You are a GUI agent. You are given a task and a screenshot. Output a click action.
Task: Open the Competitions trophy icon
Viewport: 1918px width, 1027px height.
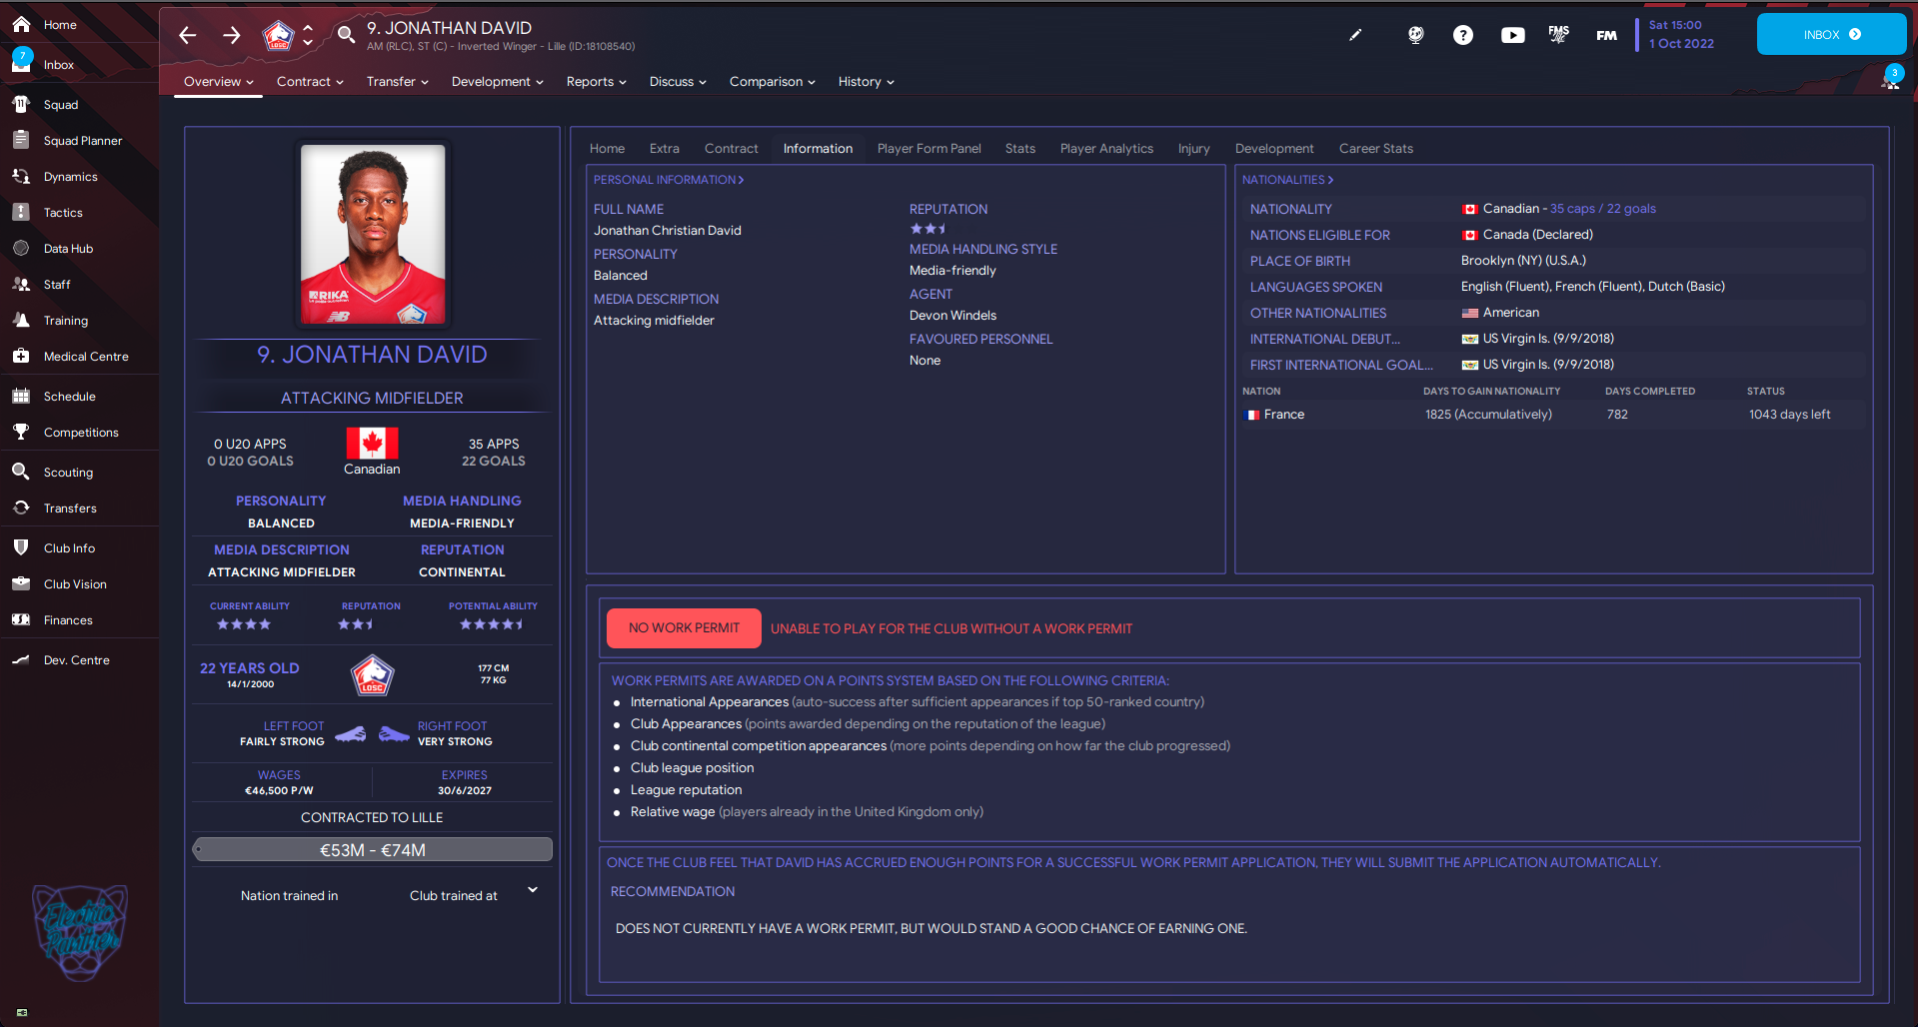[x=21, y=432]
